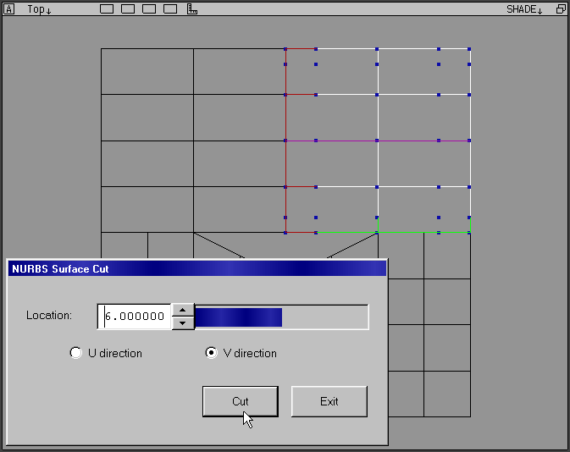
Task: Click the green edge of the NURBS surface
Action: [407, 232]
